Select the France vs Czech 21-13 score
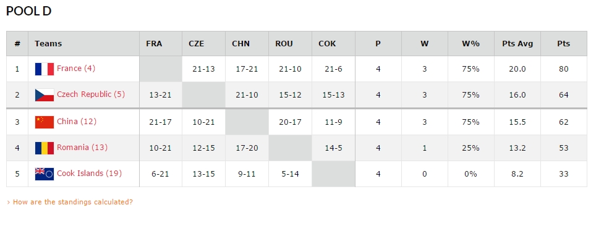Screen dimensions: 596x226 (x=203, y=69)
